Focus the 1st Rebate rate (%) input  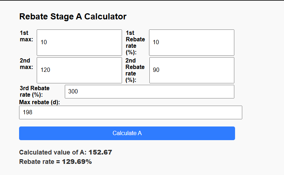[x=191, y=42]
